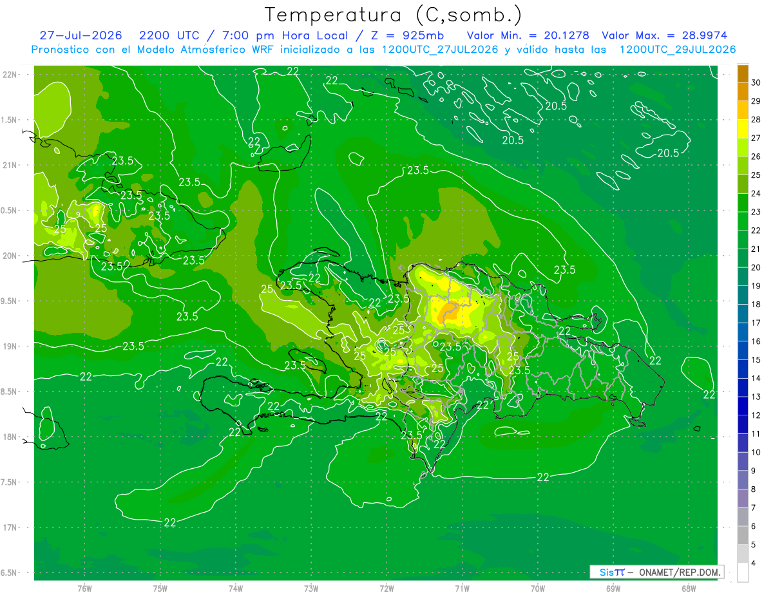This screenshot has width=773, height=597.
Task: Click the legend value 5
Action: (x=754, y=544)
